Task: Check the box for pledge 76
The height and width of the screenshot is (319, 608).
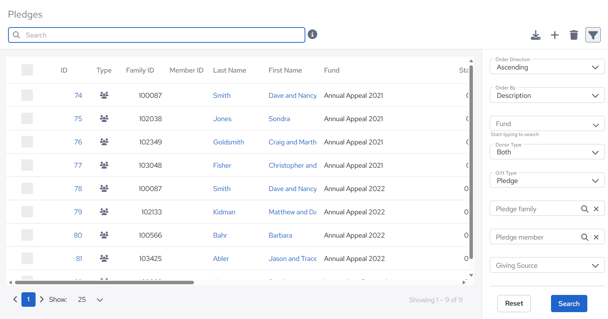Action: [27, 142]
